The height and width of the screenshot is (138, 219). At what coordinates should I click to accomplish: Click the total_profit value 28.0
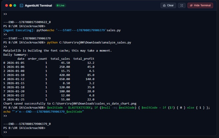91,91
